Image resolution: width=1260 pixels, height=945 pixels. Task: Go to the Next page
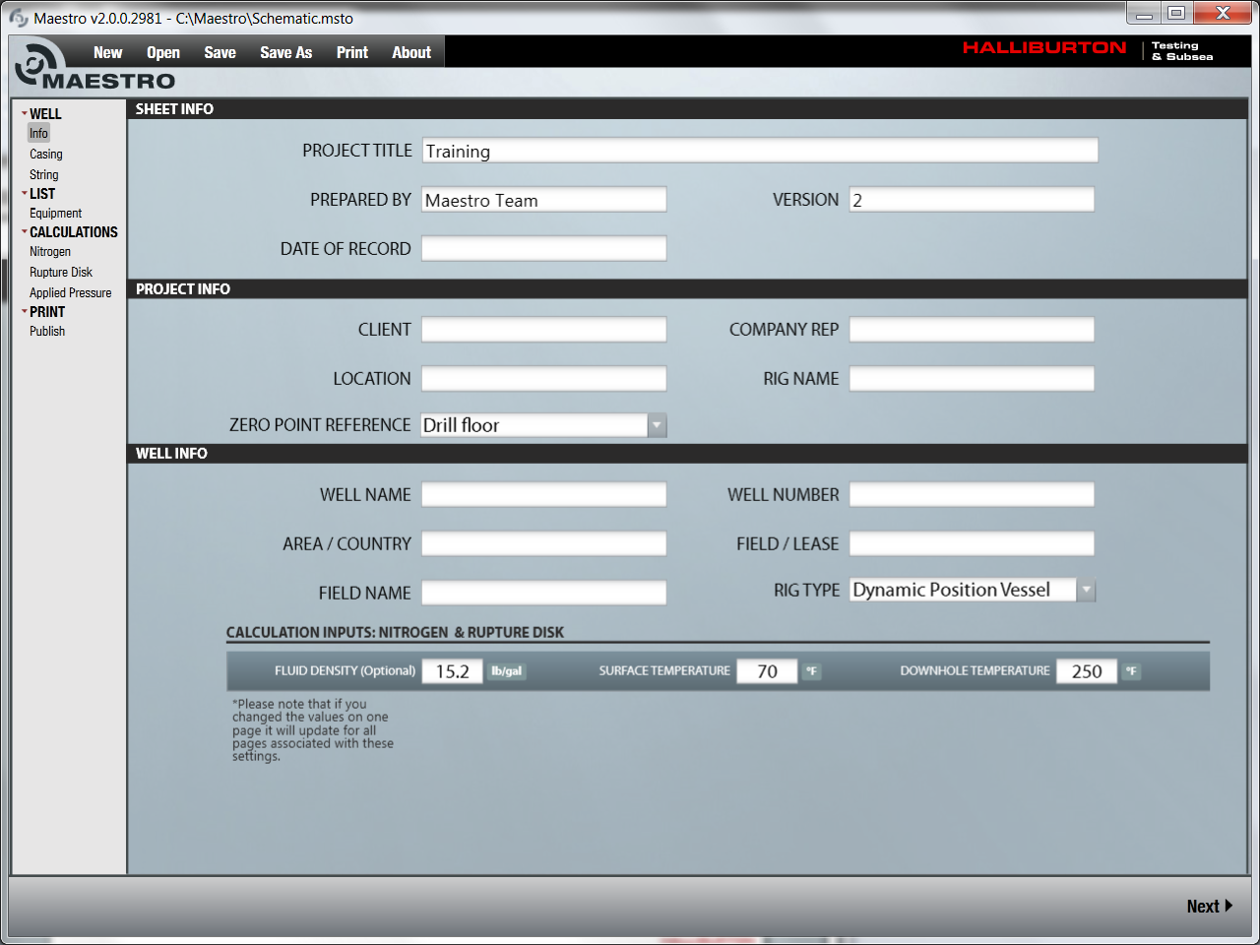pyautogui.click(x=1209, y=907)
